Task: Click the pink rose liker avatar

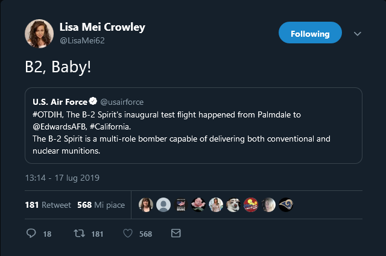Action: tap(198, 205)
